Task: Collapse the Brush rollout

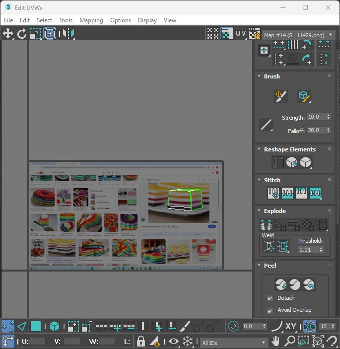Action: 259,76
